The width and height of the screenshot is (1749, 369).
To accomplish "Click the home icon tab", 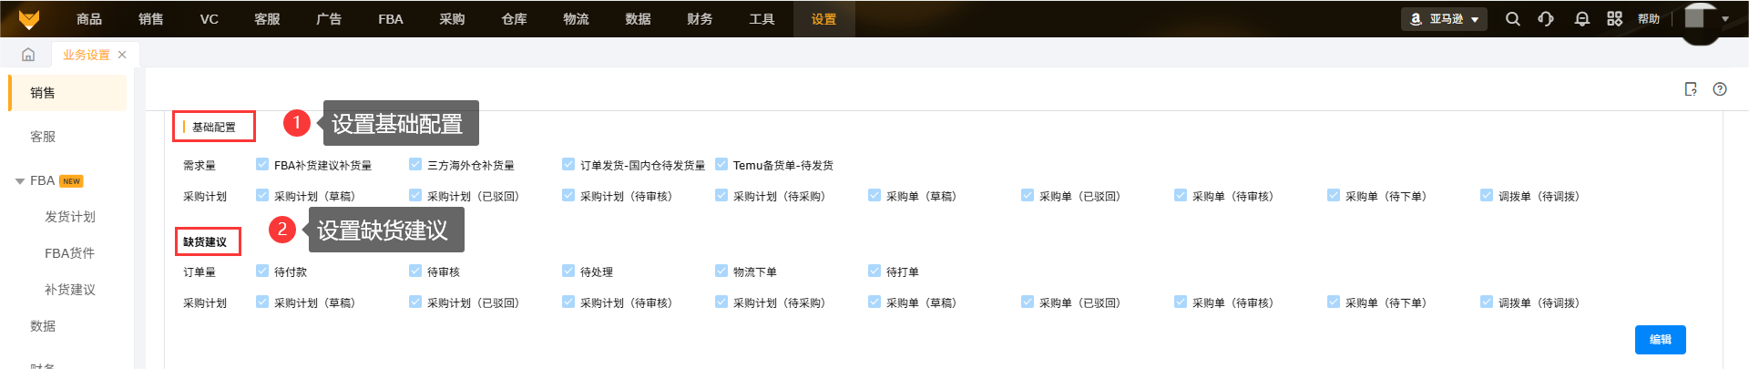I will coord(28,55).
